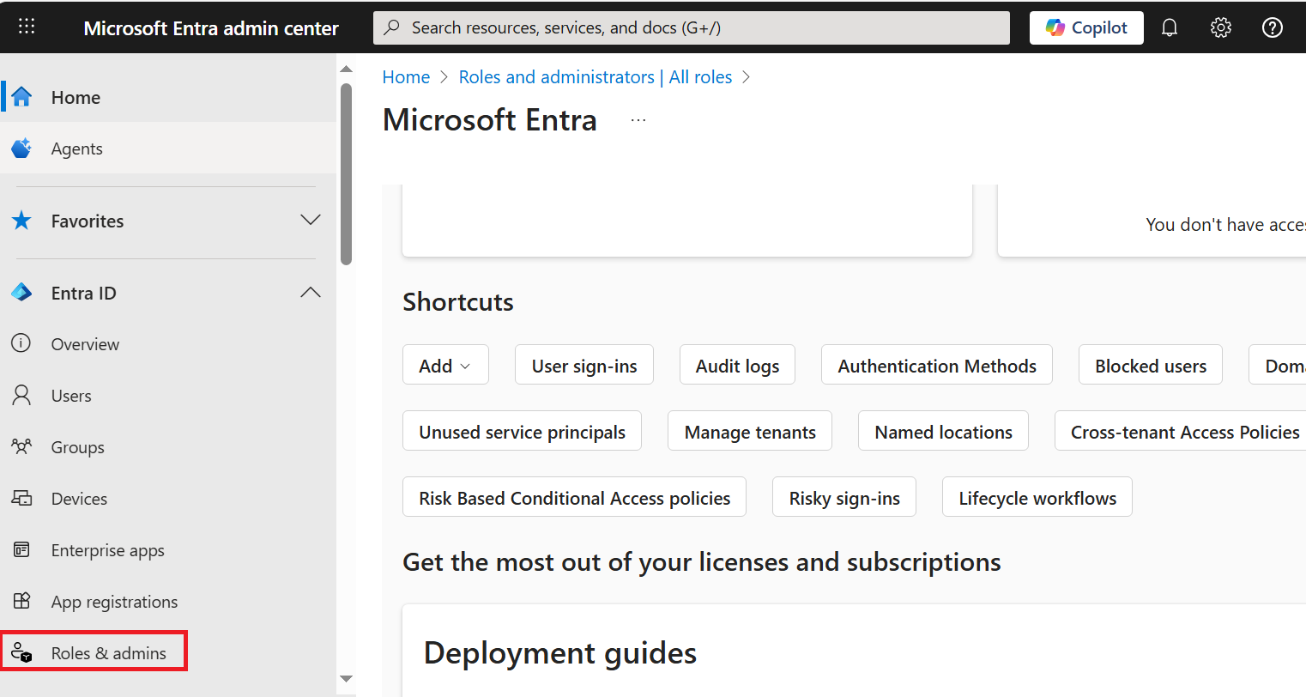Open the Cross-tenant Access Policies shortcut
Screen dimensions: 1306x697
(x=1181, y=431)
